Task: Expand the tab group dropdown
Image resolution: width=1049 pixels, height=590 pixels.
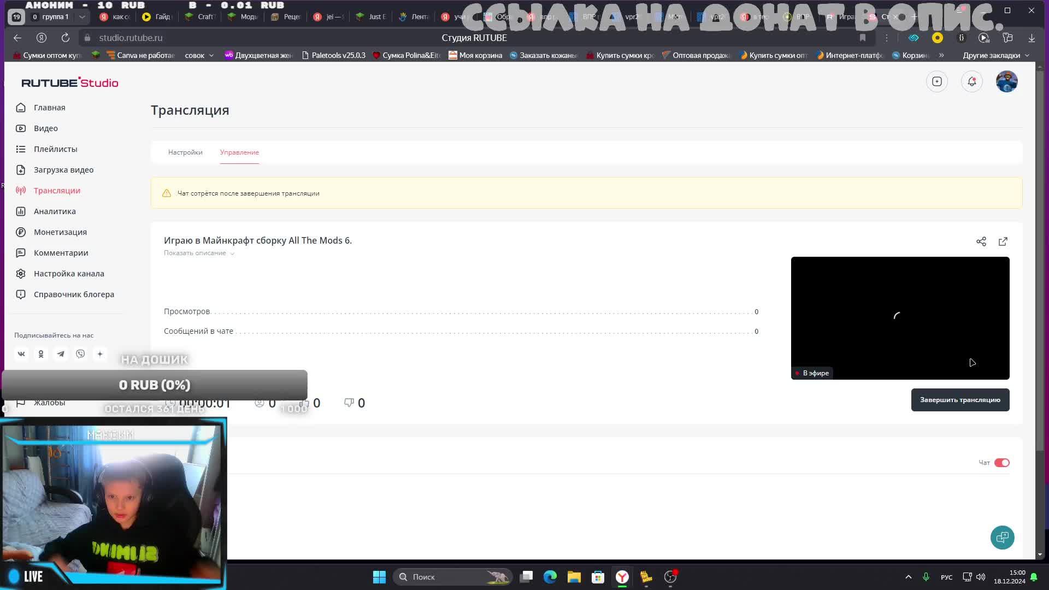Action: tap(82, 17)
